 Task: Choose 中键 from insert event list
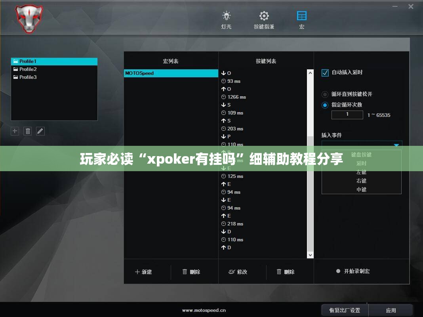pos(361,189)
